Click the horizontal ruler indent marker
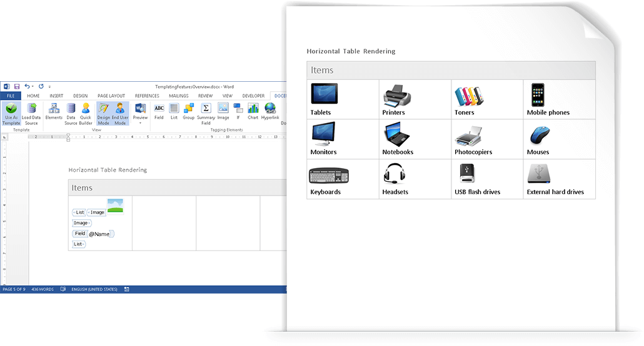Image resolution: width=644 pixels, height=346 pixels. point(68,137)
